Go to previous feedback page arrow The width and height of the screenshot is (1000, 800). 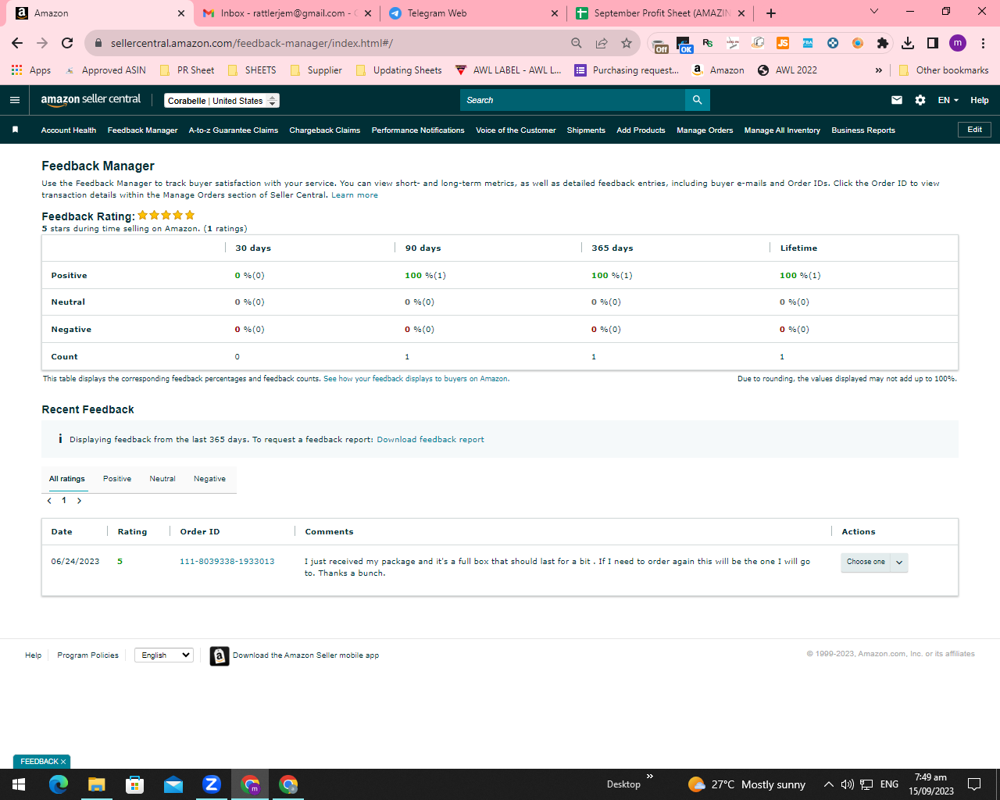[49, 501]
